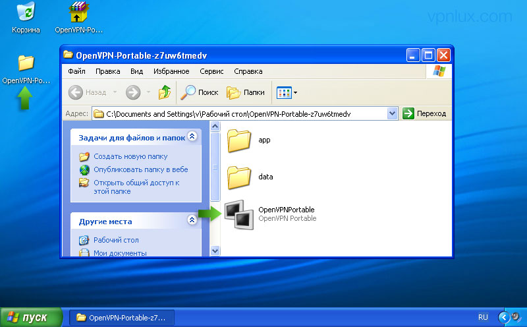Click the Views icon in toolbar
Viewport: 527px width, 327px height.
[284, 92]
